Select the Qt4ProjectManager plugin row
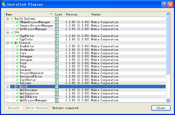Screen dimensions: 175x115 click(85, 29)
